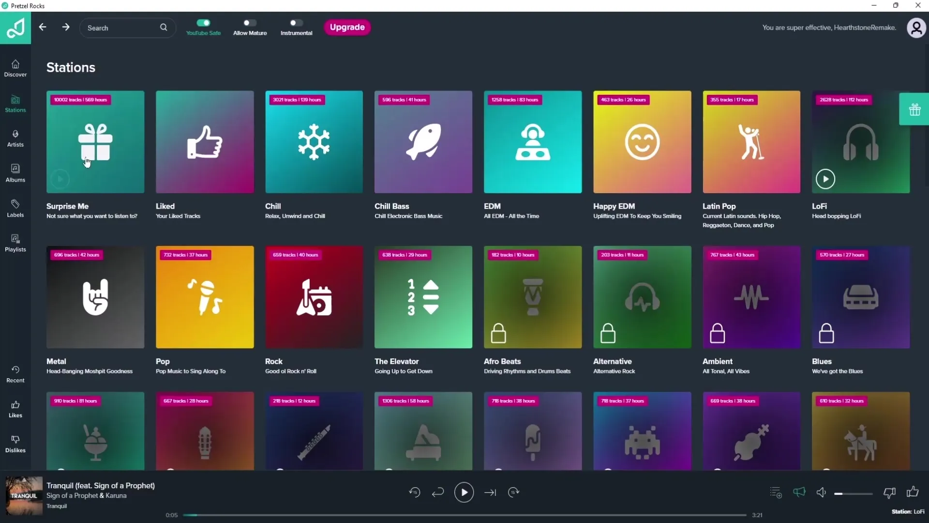
Task: Toggle the Allow Mature content filter
Action: click(250, 23)
